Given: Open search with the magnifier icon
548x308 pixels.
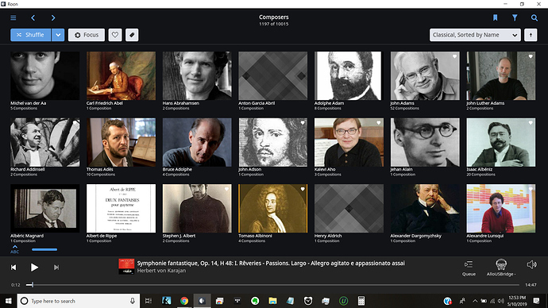Looking at the screenshot, I should (x=534, y=17).
